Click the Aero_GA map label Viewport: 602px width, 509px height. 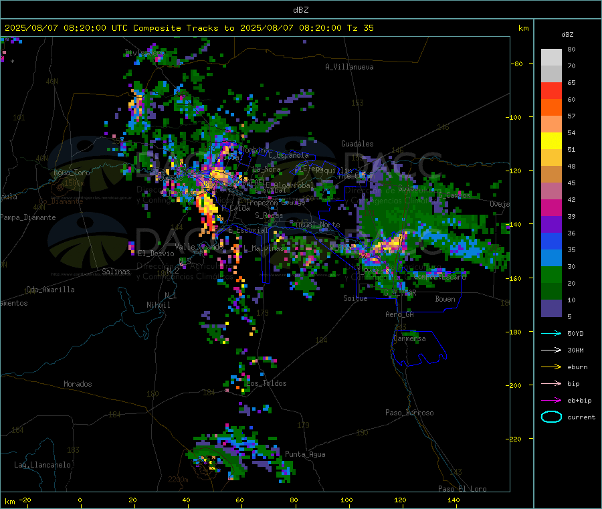click(x=400, y=314)
